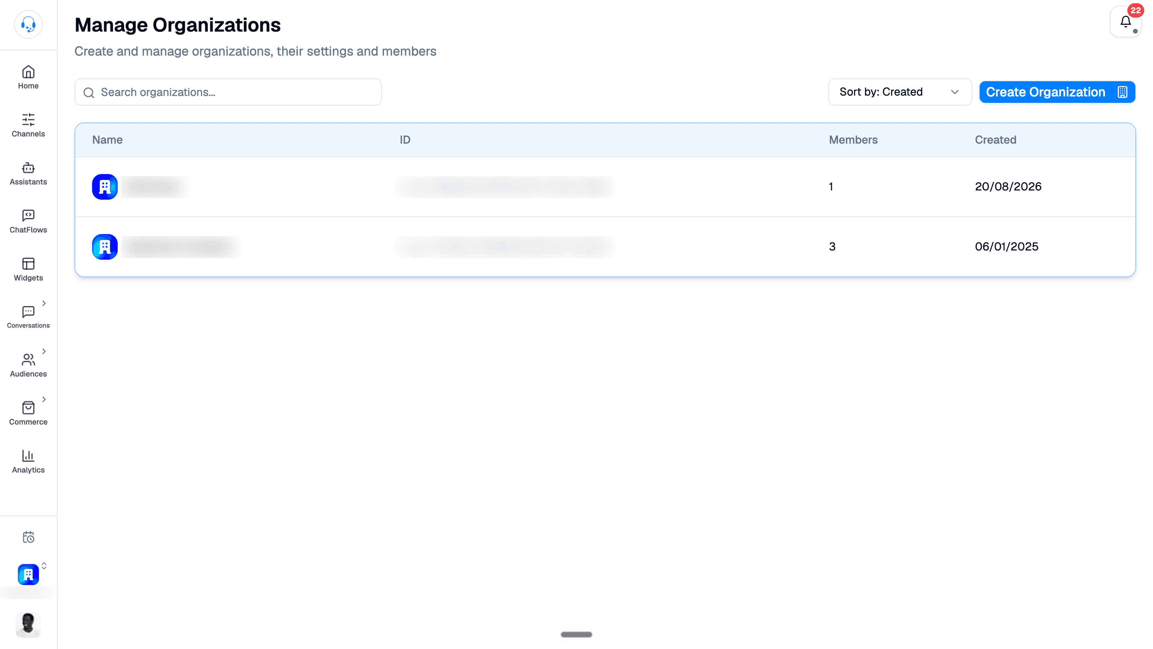This screenshot has width=1153, height=649.
Task: Expand the Conversations submenu chevron
Action: pyautogui.click(x=44, y=303)
